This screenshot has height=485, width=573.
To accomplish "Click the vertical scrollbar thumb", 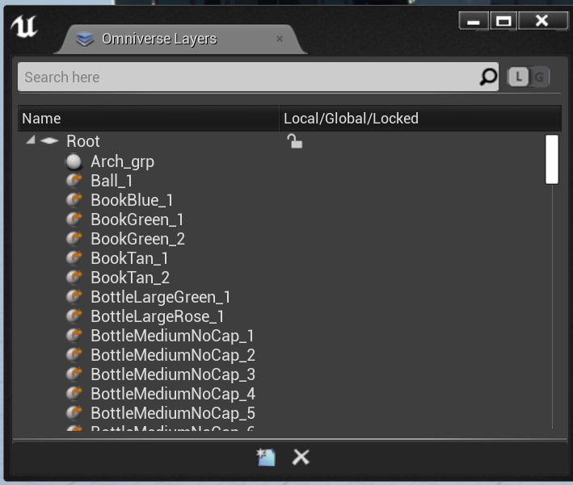I will click(x=551, y=160).
